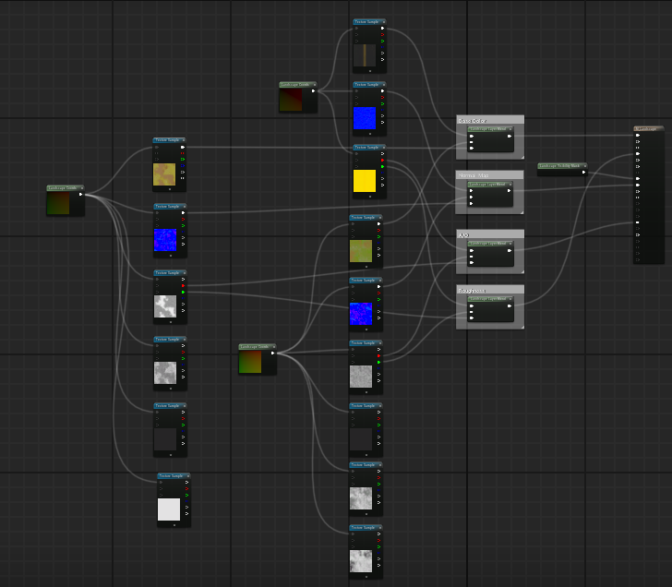Select the Base Color comment header

(490, 120)
